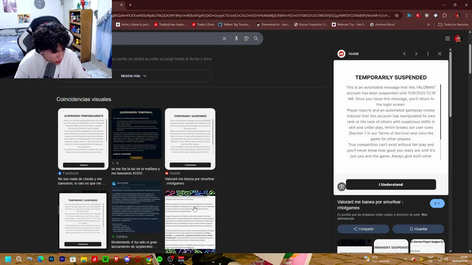Click the browser address bar URL
Viewport: 472px width, 265px height.
click(251, 15)
